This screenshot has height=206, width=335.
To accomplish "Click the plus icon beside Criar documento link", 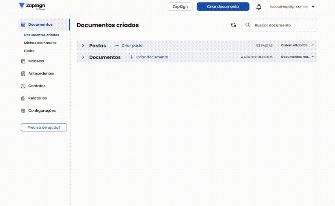I will coord(132,57).
